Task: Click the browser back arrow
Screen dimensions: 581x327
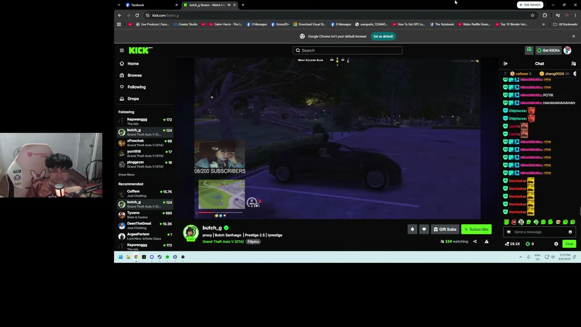Action: pos(120,15)
